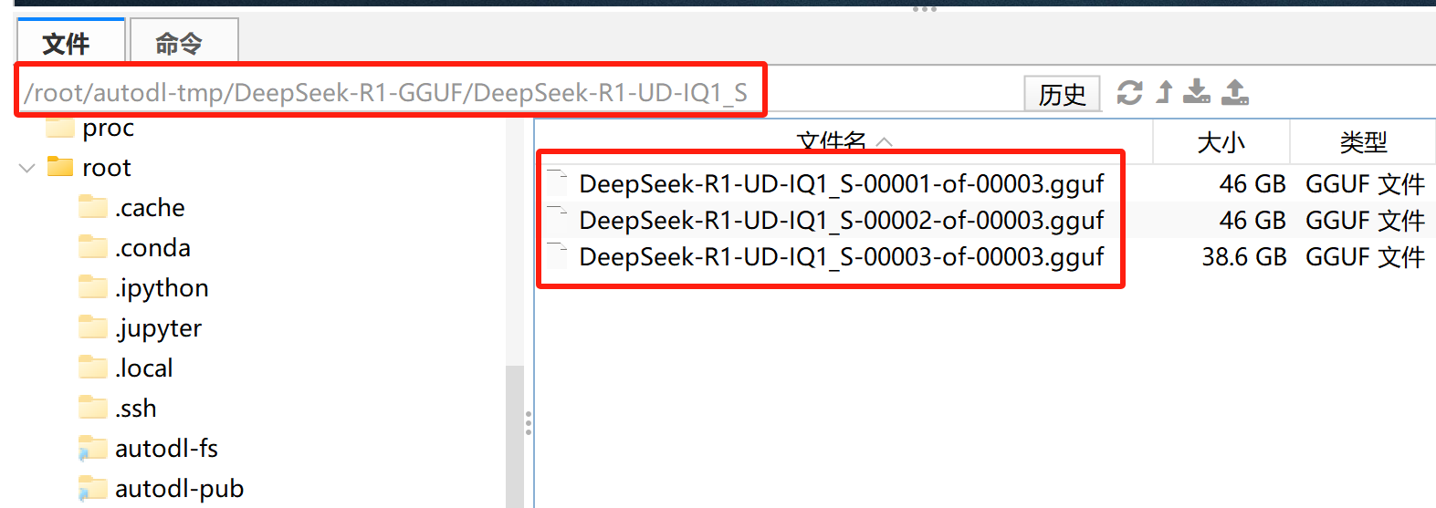Select the .ssh folder
This screenshot has height=508, width=1436.
point(136,409)
